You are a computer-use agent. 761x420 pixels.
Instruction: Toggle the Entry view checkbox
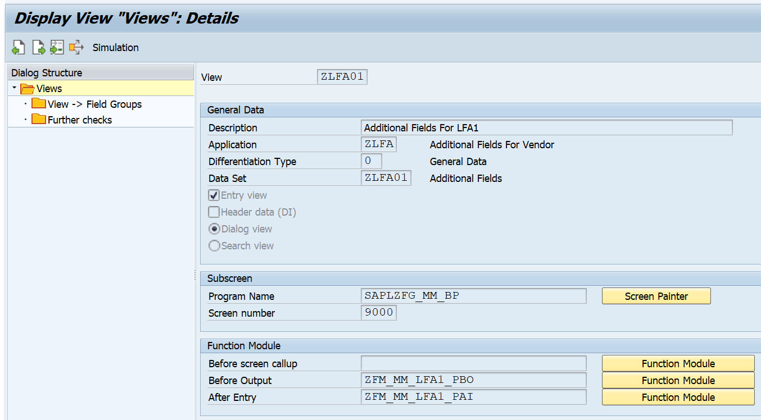[212, 195]
